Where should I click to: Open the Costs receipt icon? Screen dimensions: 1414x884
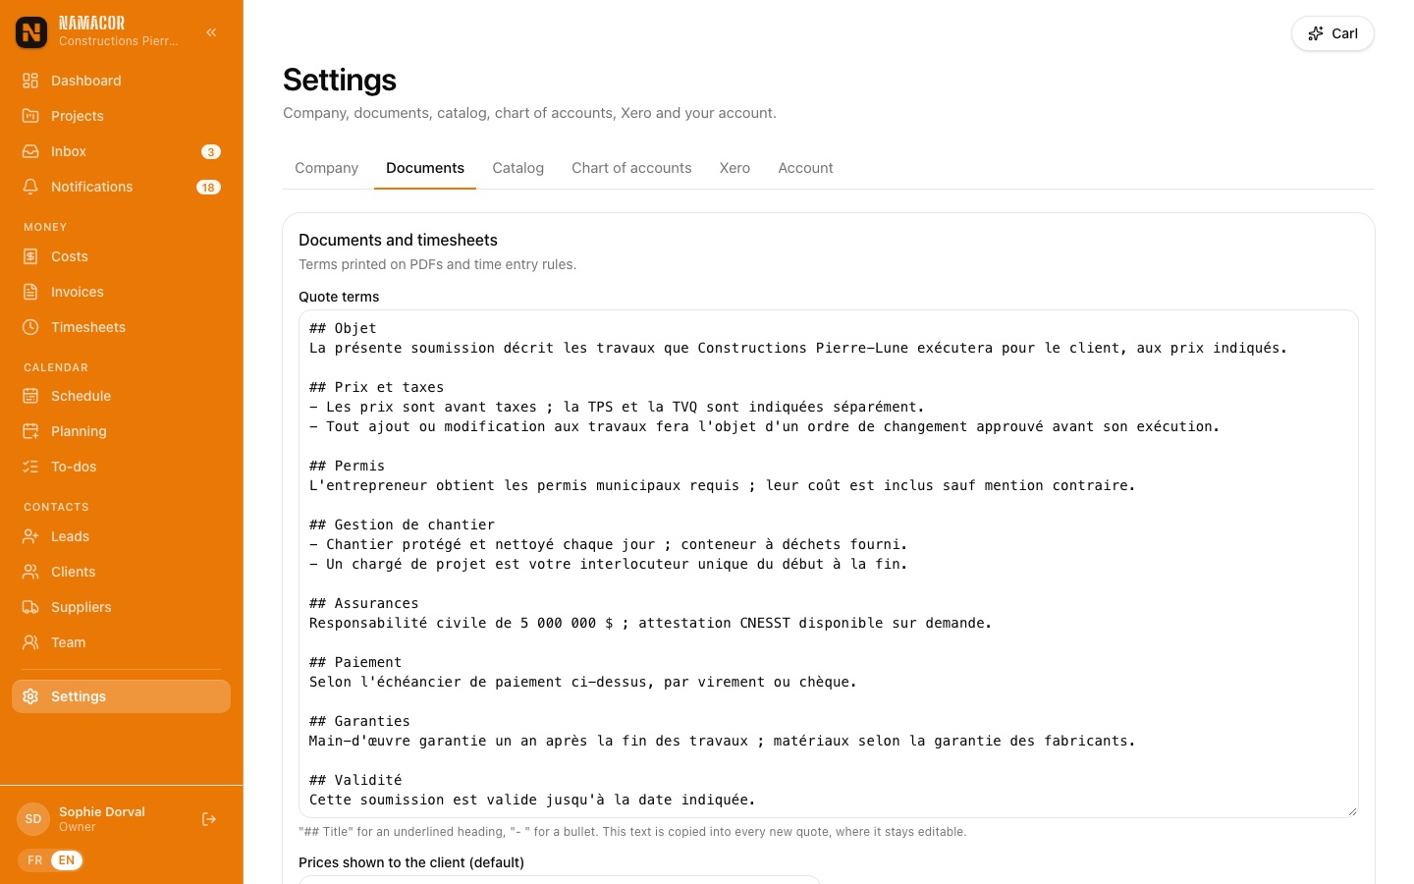click(30, 256)
